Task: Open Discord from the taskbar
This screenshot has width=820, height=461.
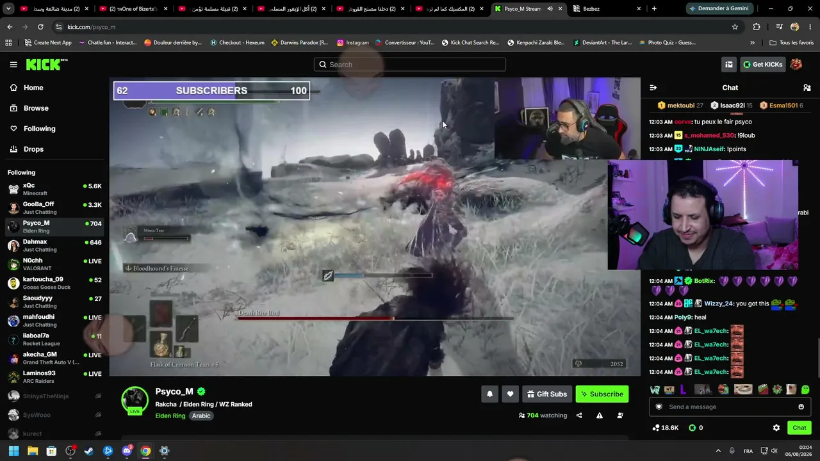Action: [x=127, y=451]
